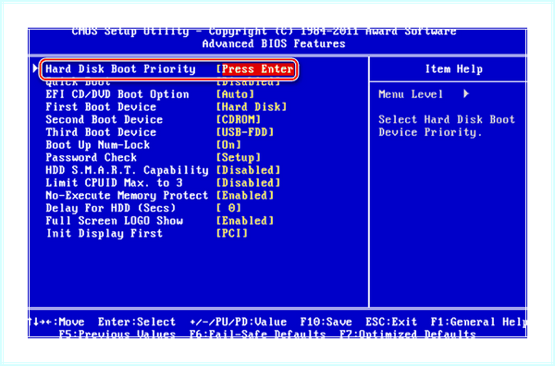Click the Item Help heading
This screenshot has height=366, width=555.
tap(454, 69)
